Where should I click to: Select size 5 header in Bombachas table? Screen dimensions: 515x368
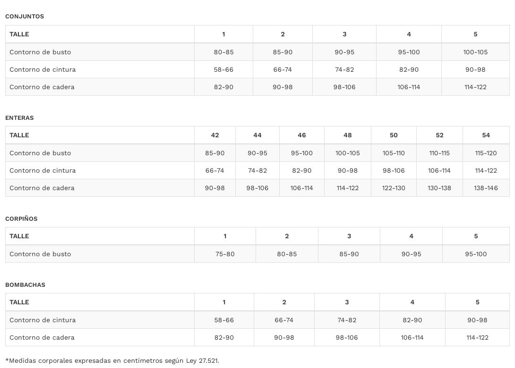coord(477,302)
